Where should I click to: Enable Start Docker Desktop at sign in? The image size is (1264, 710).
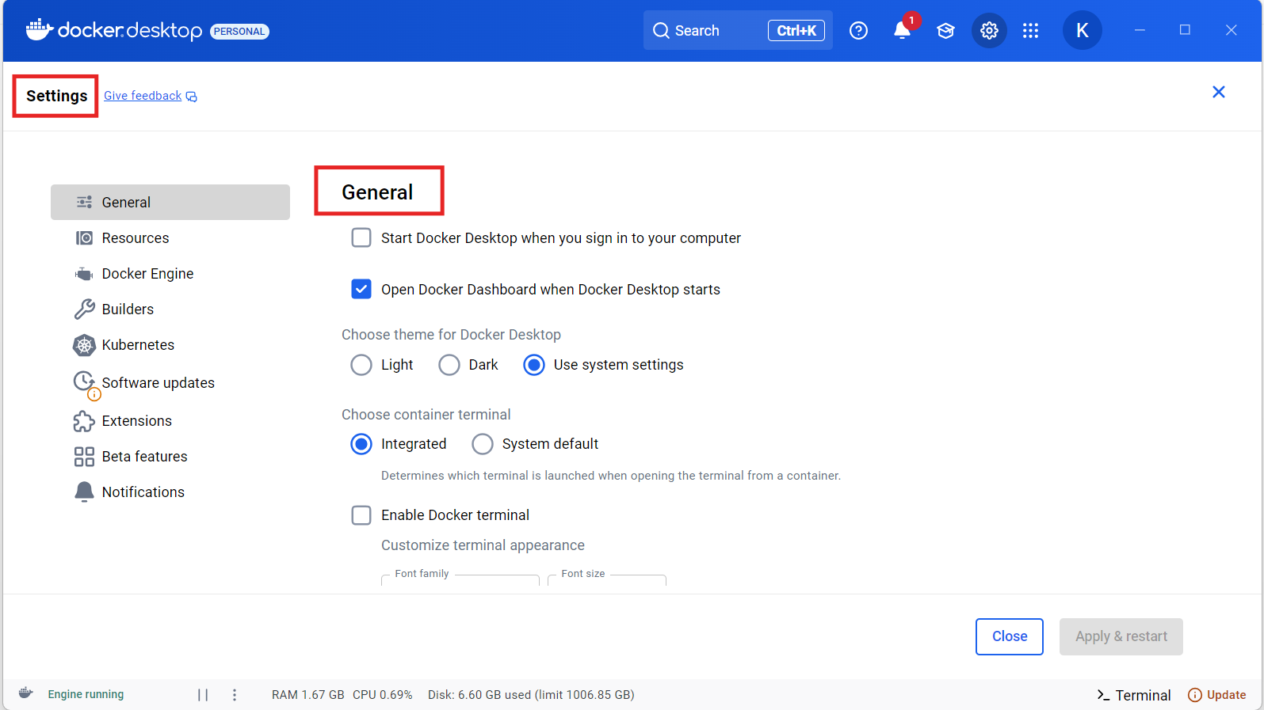coord(361,238)
